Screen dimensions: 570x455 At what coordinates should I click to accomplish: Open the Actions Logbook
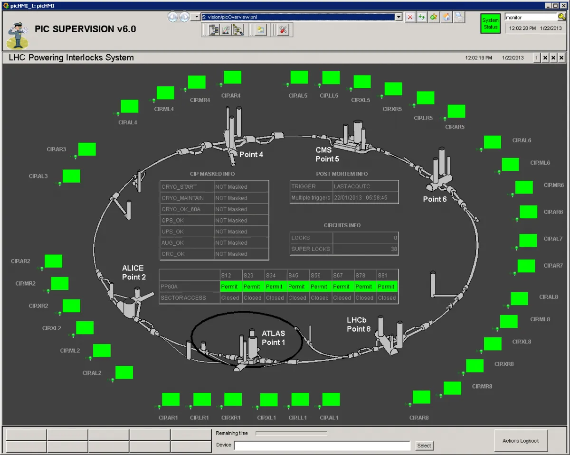tap(521, 441)
